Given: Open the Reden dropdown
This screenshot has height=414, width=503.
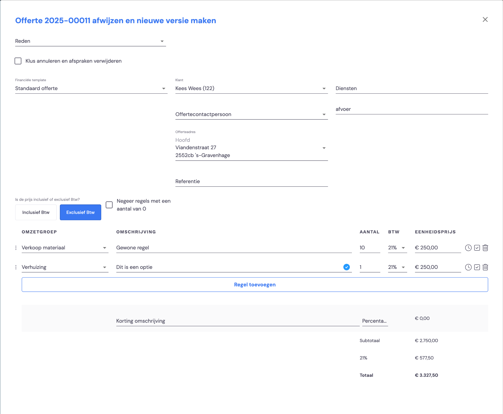Looking at the screenshot, I should tap(91, 41).
